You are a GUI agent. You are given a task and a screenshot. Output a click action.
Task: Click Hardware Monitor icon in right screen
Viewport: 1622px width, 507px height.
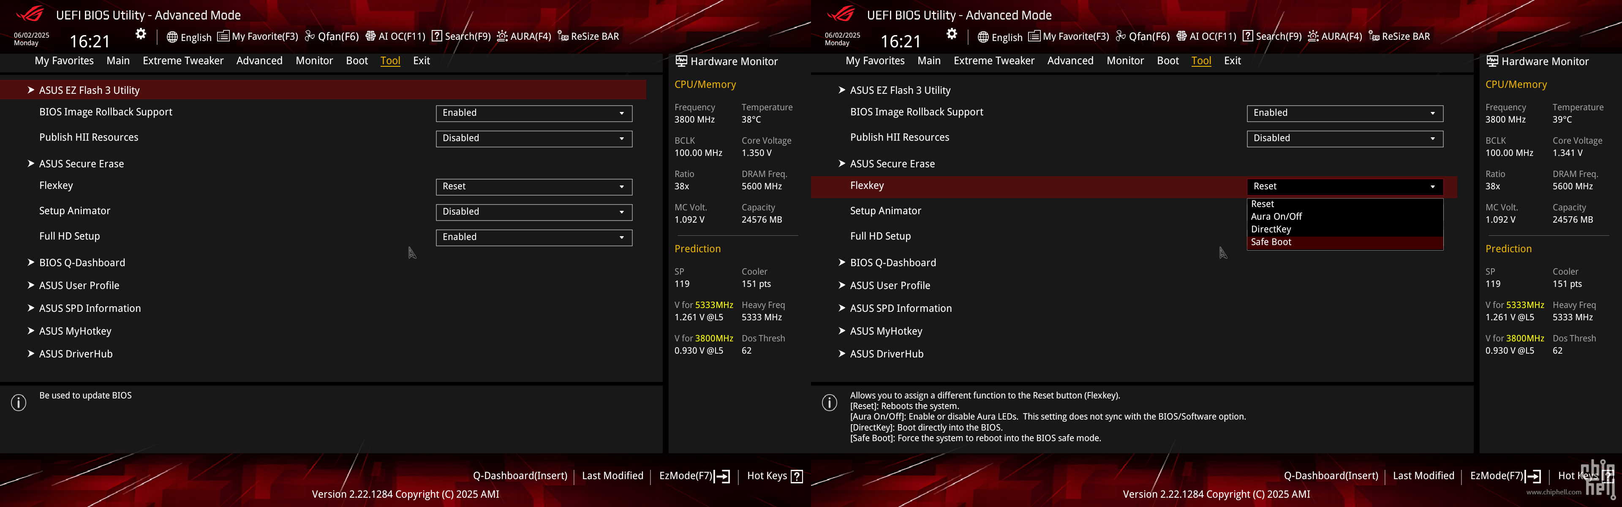(1492, 61)
